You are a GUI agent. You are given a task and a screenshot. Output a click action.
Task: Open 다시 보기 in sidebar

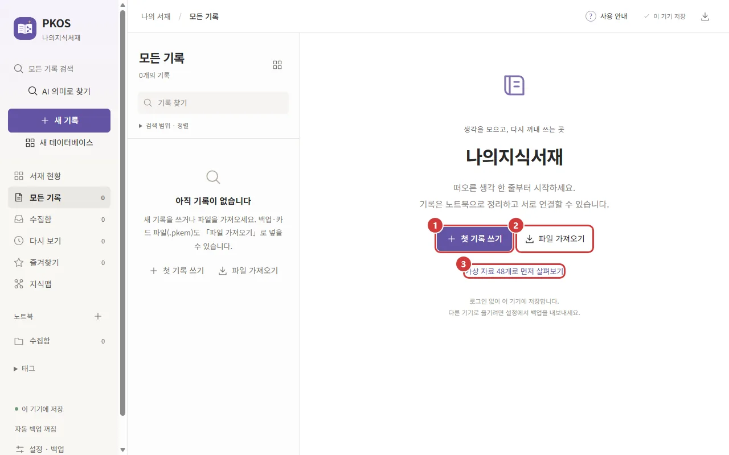point(59,241)
